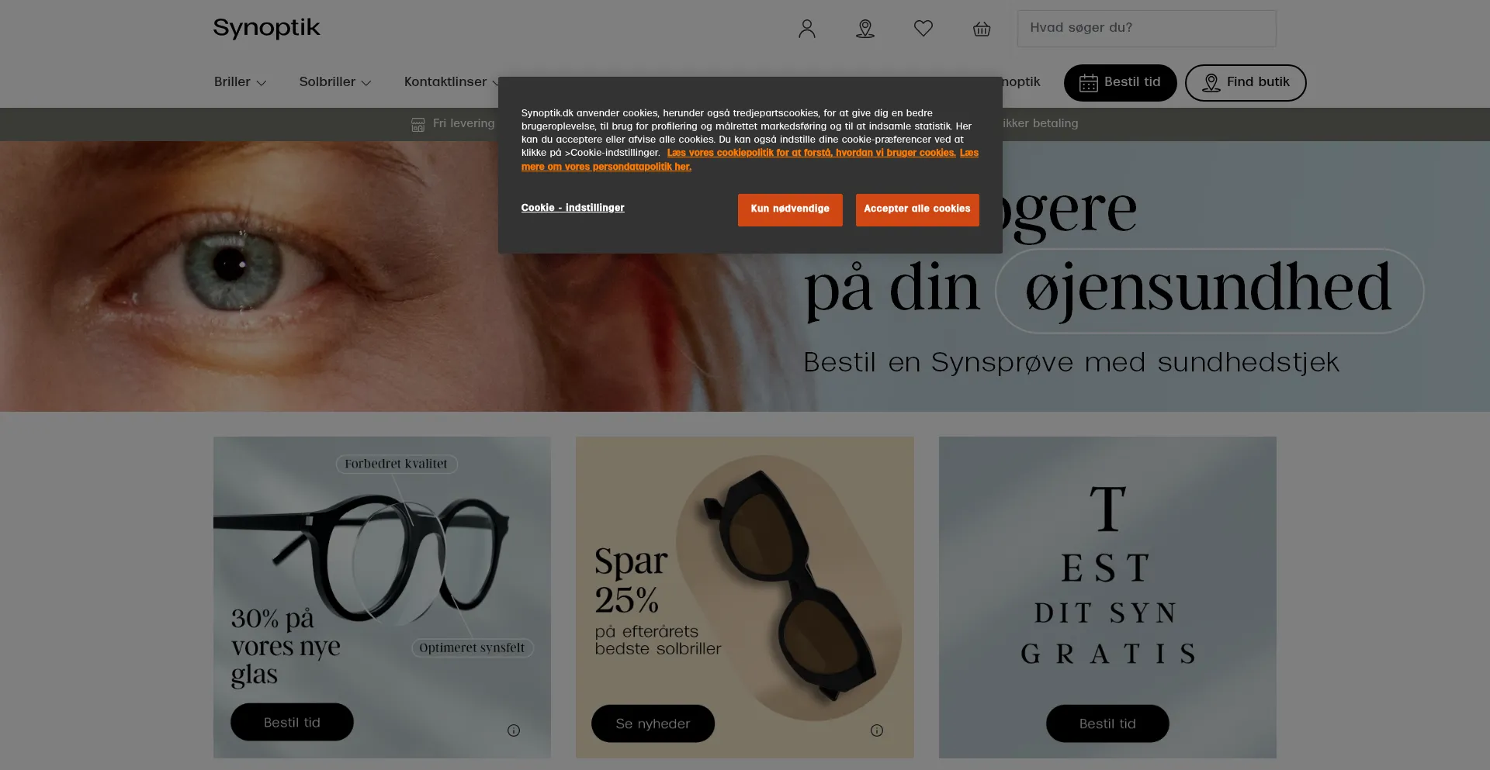Click the Hvad søger du search field
The width and height of the screenshot is (1490, 770).
coord(1146,28)
